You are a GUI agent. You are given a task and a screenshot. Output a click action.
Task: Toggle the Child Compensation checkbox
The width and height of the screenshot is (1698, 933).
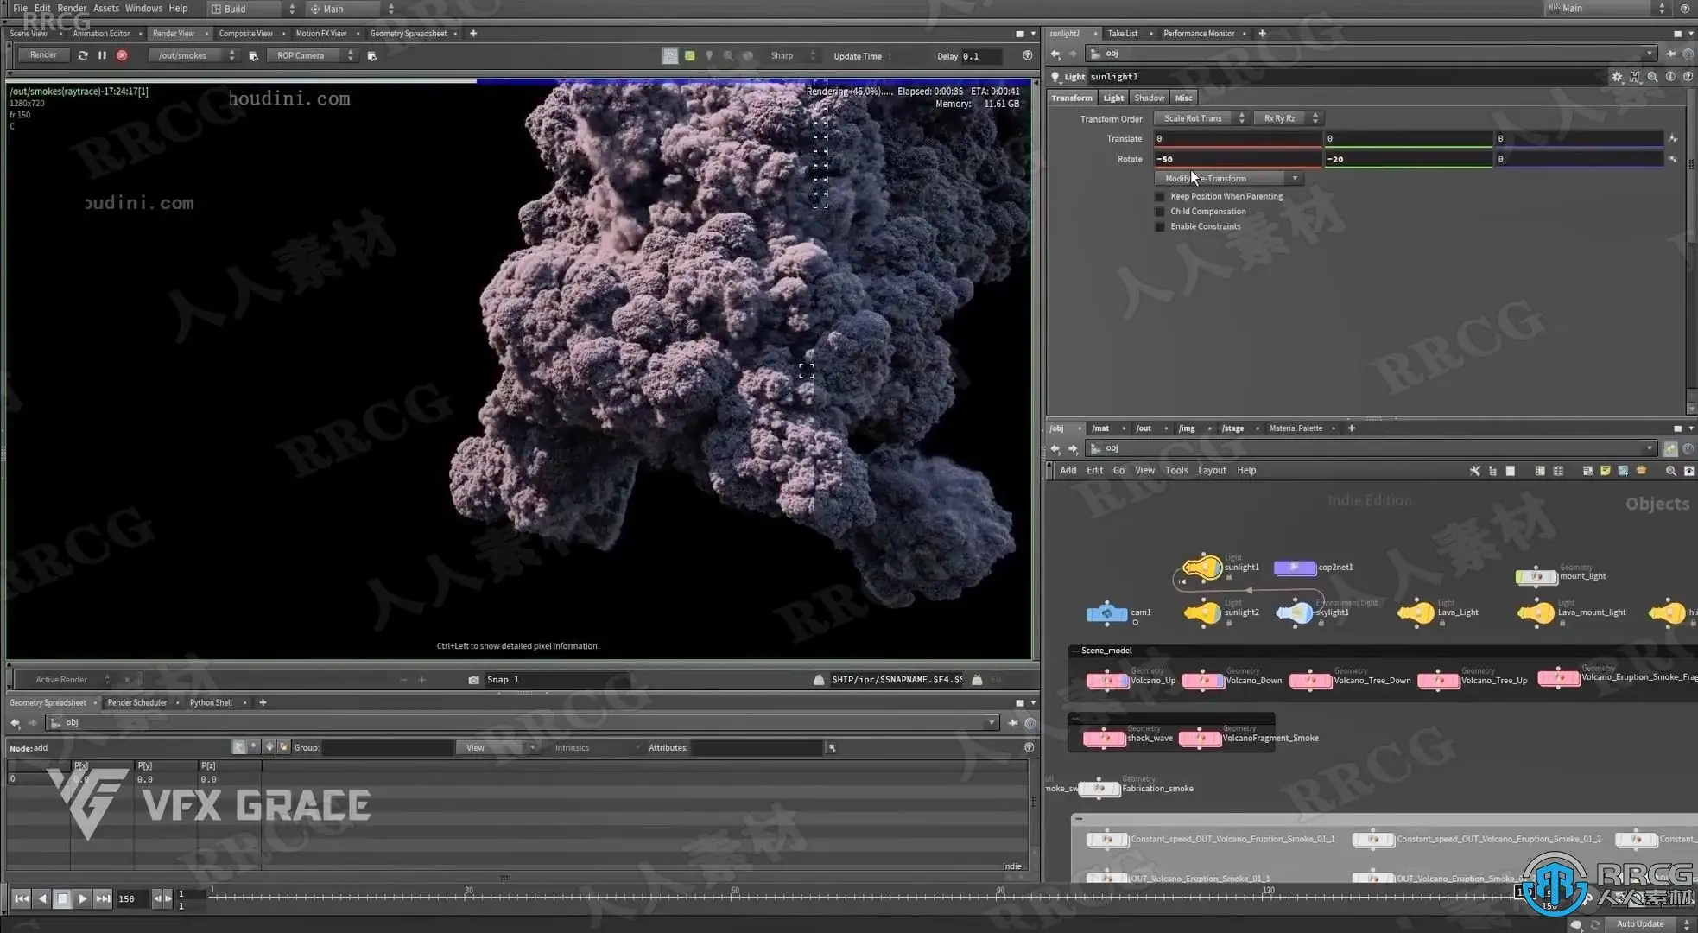[1160, 212]
